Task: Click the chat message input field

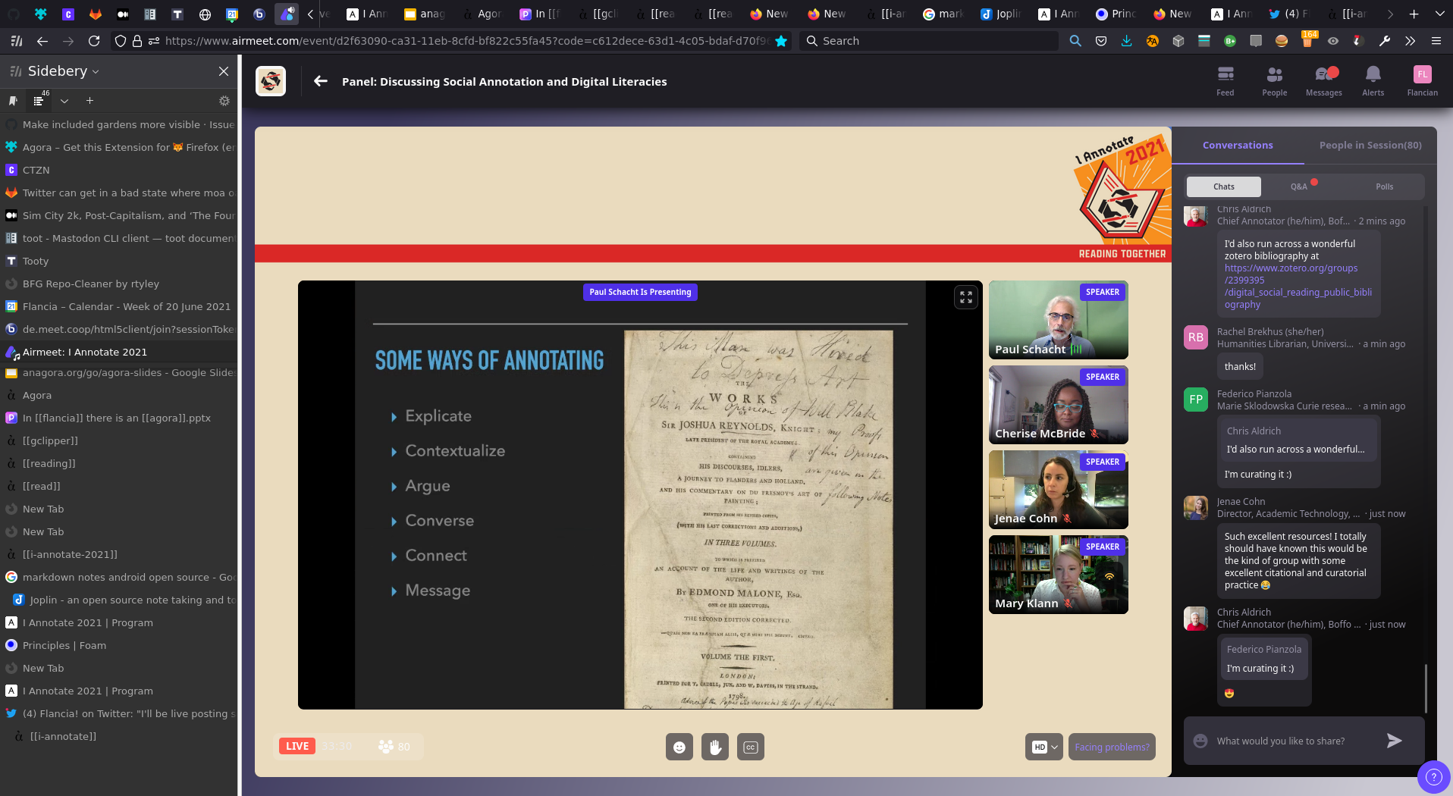Action: click(x=1297, y=741)
